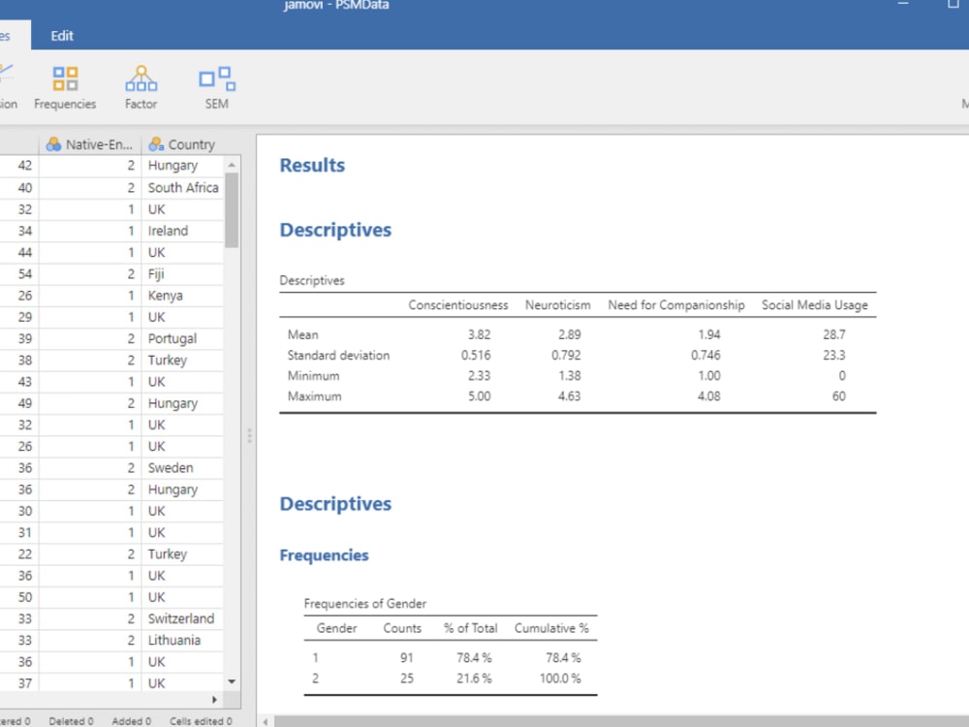Click the Country column header
Image resolution: width=969 pixels, height=727 pixels.
[x=182, y=144]
